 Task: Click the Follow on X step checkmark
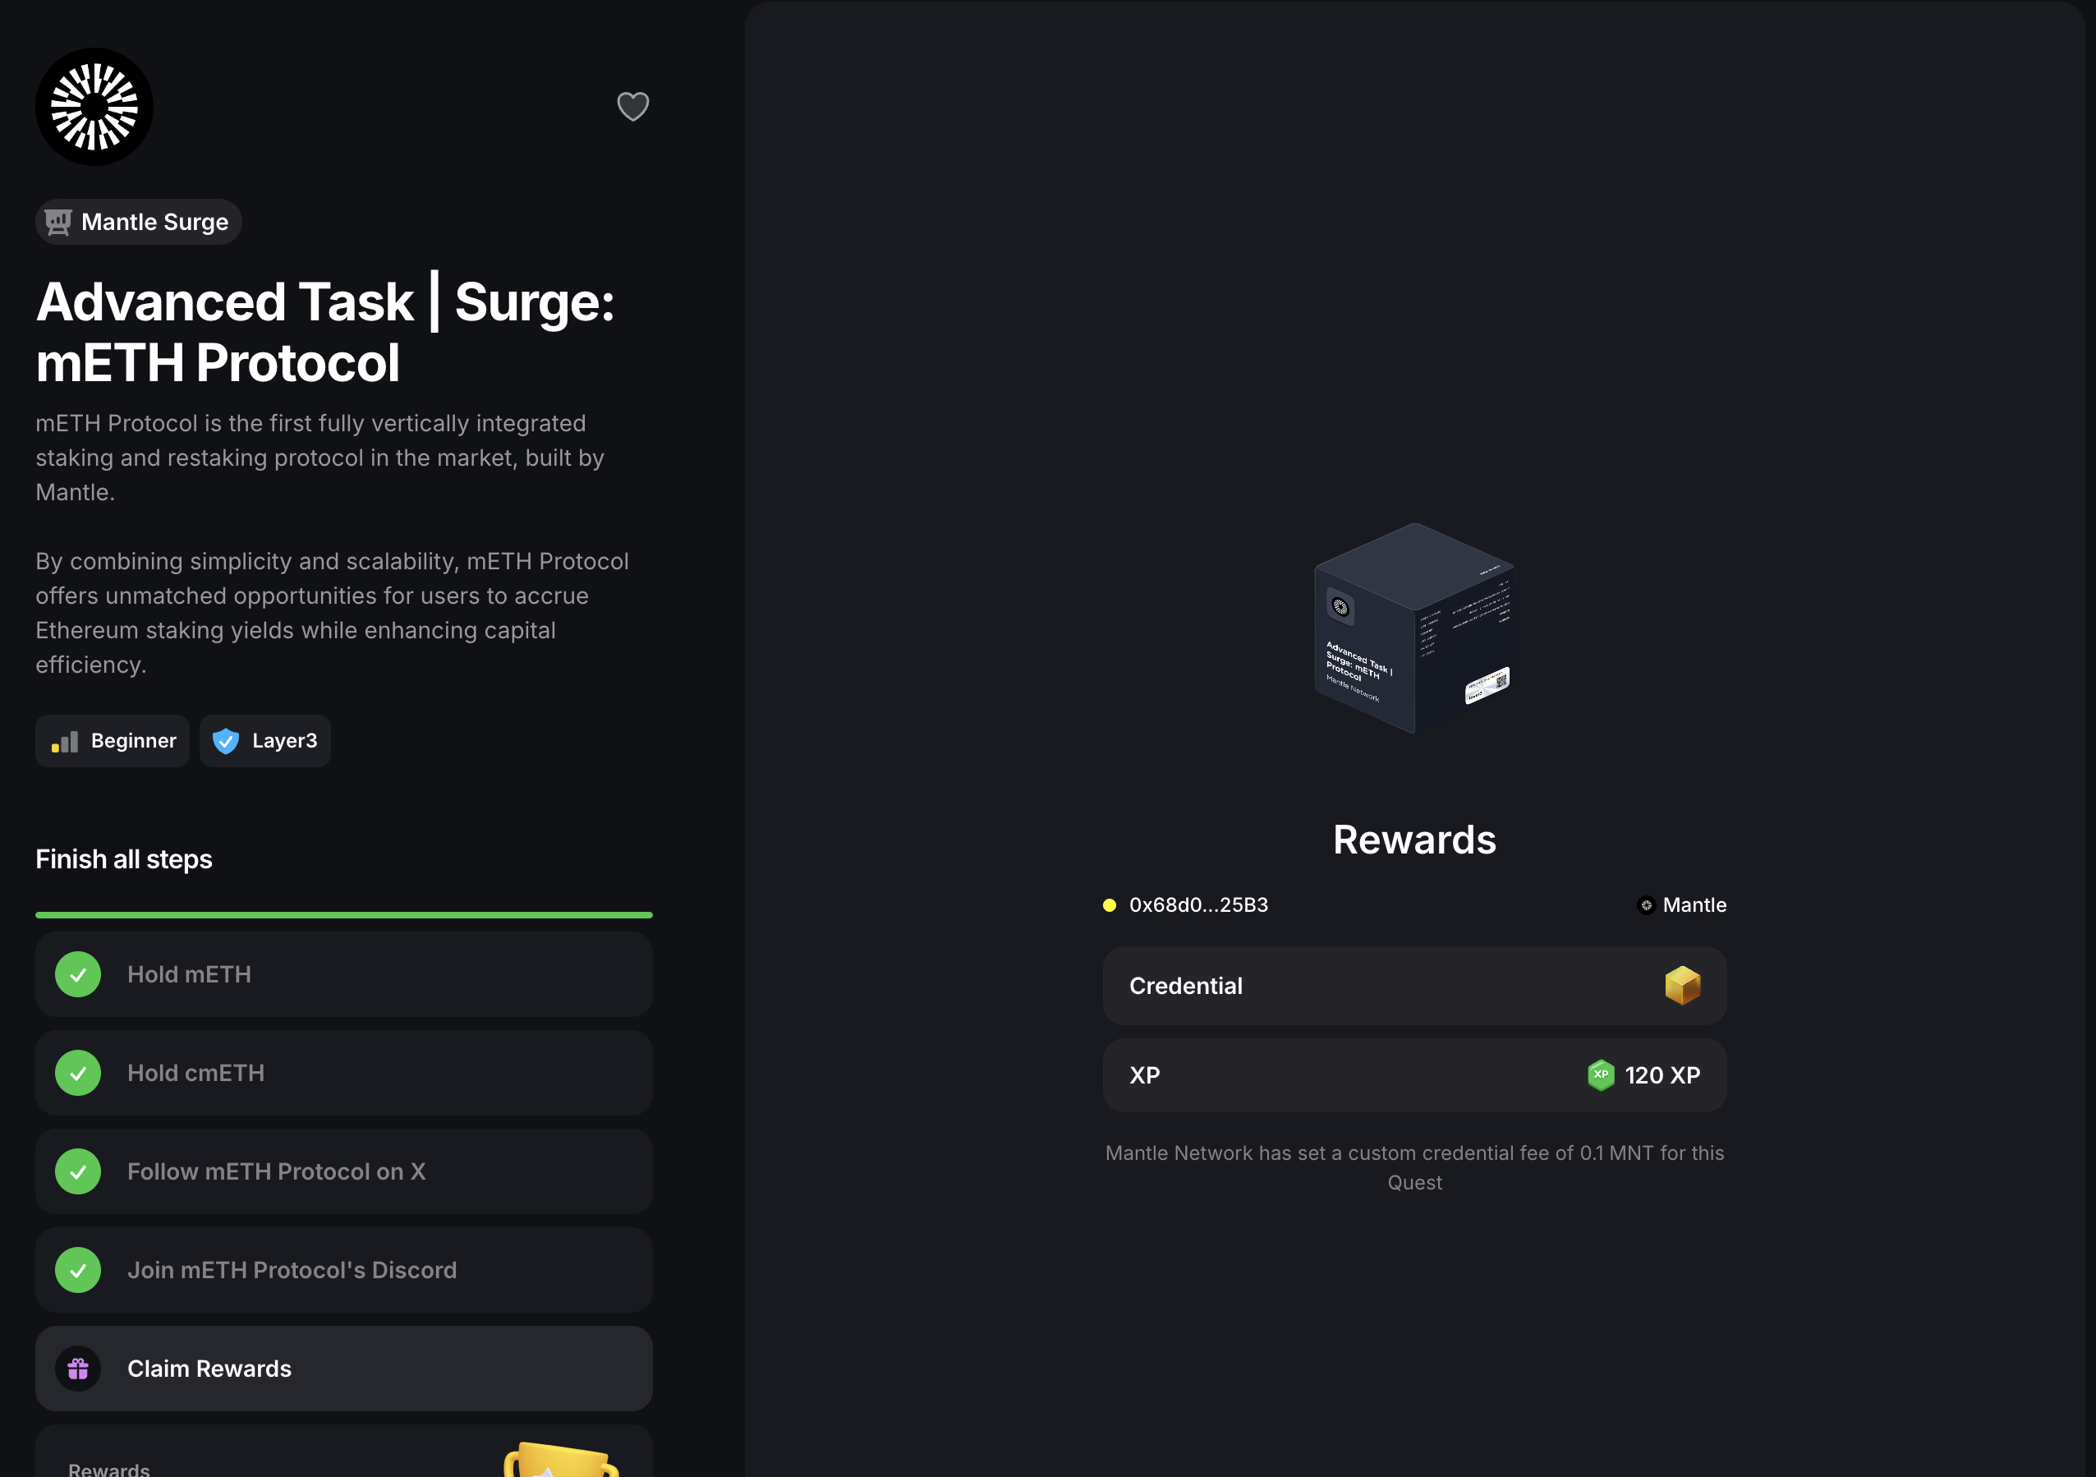pos(79,1171)
